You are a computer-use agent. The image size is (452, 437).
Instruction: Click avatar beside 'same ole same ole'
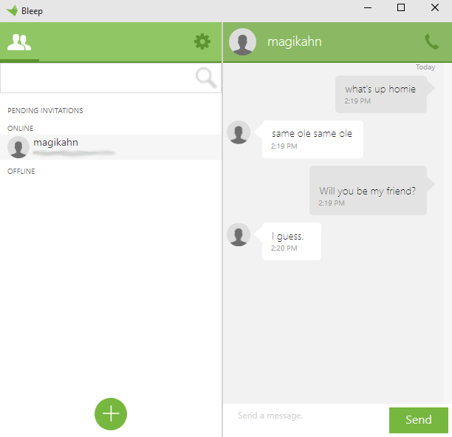pos(239,132)
